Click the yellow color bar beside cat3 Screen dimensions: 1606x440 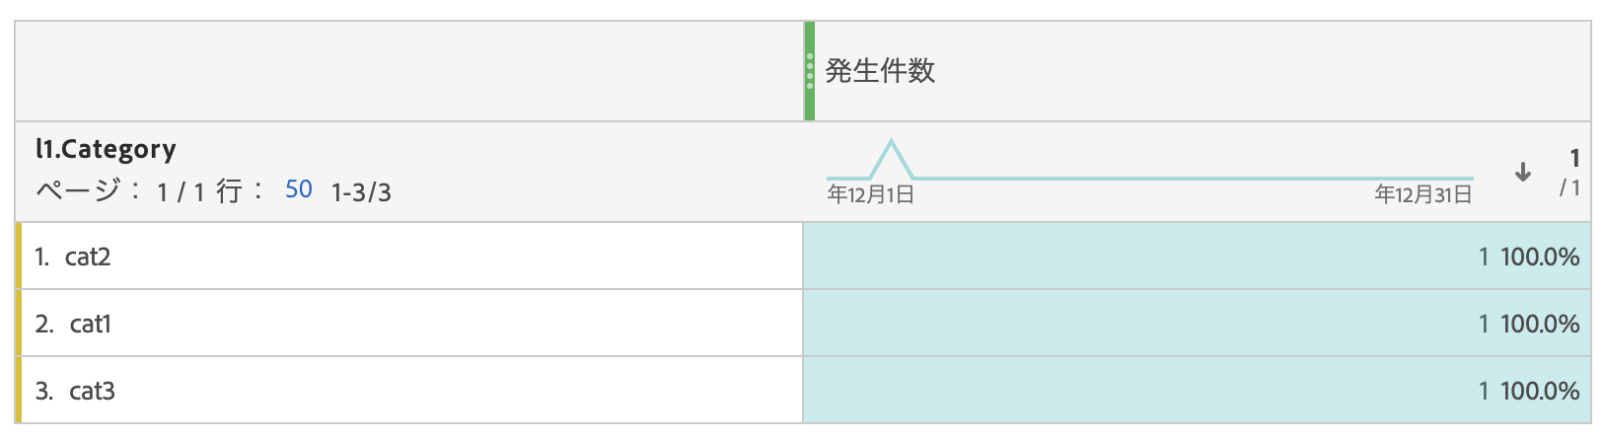coord(19,391)
